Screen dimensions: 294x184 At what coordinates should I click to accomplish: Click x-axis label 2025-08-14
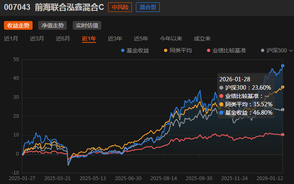(x=164, y=178)
